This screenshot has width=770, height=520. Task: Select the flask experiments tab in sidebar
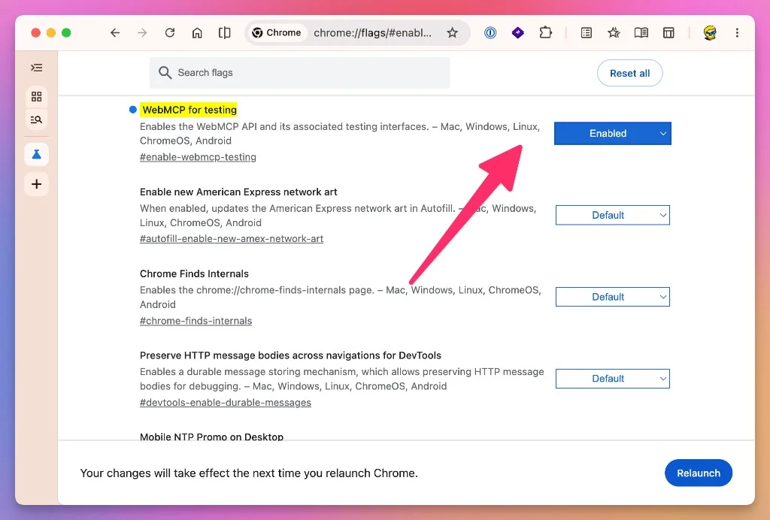[x=36, y=155]
